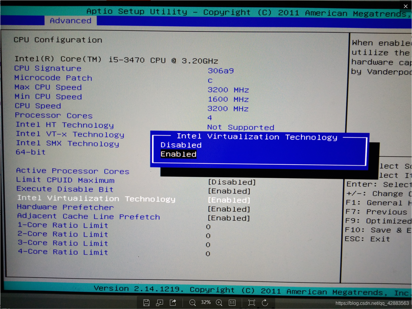The height and width of the screenshot is (309, 412).
Task: Click the F10: Save help entry
Action: [378, 230]
